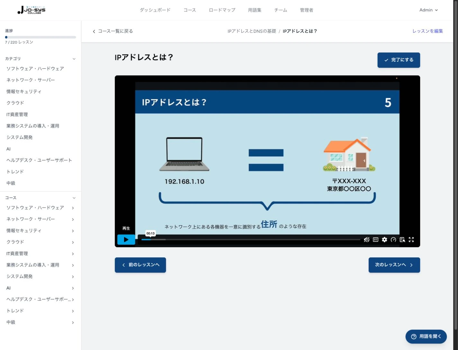Click the JO-SYS COLLAGE logo
The height and width of the screenshot is (350, 458).
(31, 10)
